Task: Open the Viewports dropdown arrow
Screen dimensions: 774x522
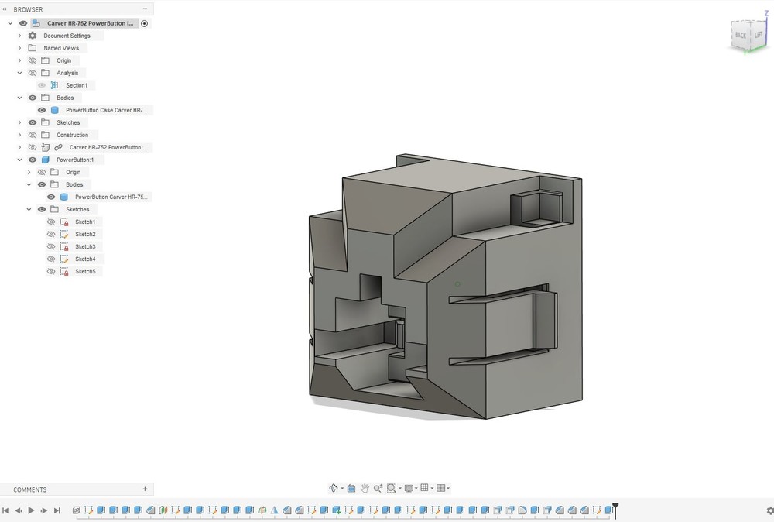Action: pyautogui.click(x=448, y=489)
